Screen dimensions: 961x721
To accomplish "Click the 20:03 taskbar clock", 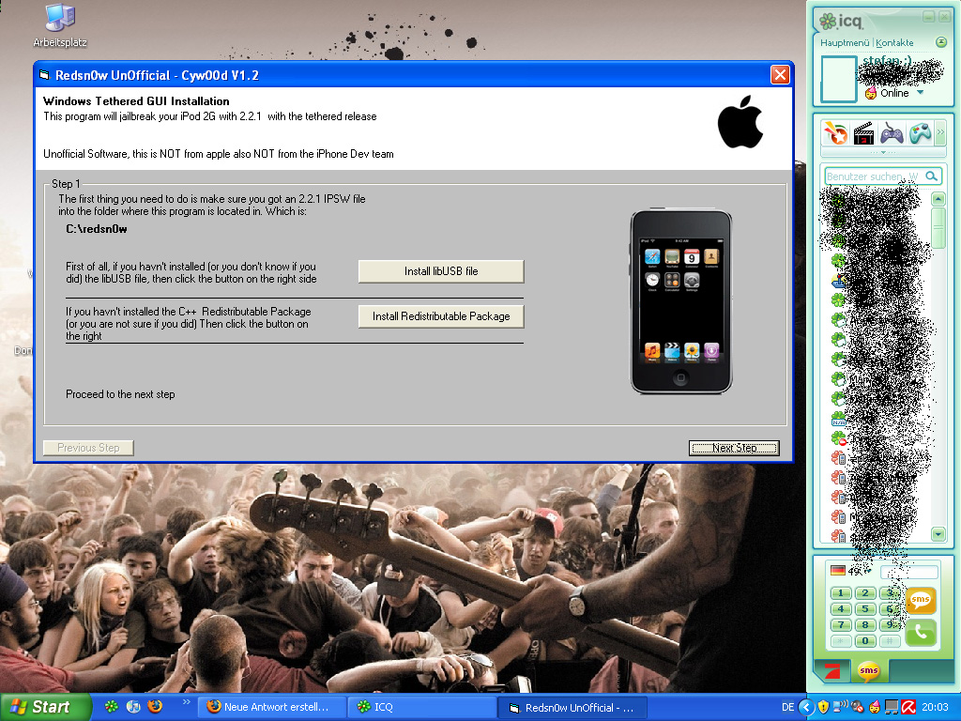I will (x=935, y=707).
